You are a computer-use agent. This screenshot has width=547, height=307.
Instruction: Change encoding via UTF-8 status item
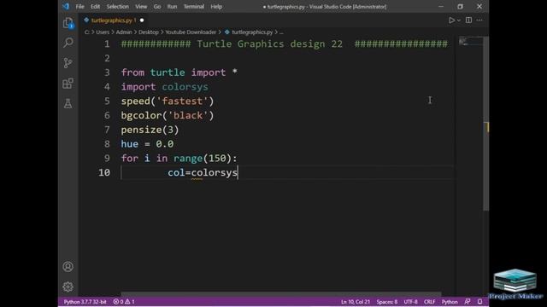click(410, 302)
